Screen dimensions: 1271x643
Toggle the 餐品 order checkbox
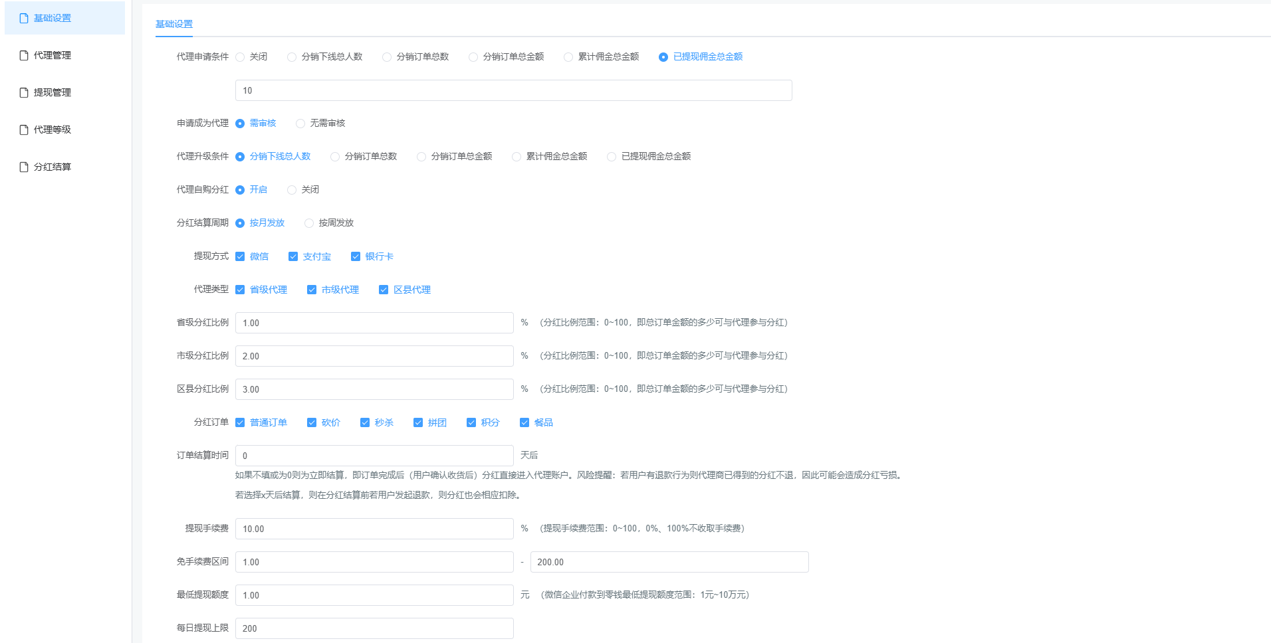524,422
